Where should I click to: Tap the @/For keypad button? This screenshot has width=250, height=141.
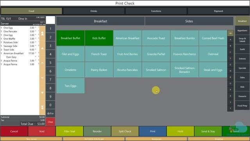tap(50, 113)
